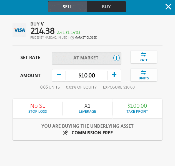
Task: Click the TAKE PROFIT label link
Action: click(137, 111)
